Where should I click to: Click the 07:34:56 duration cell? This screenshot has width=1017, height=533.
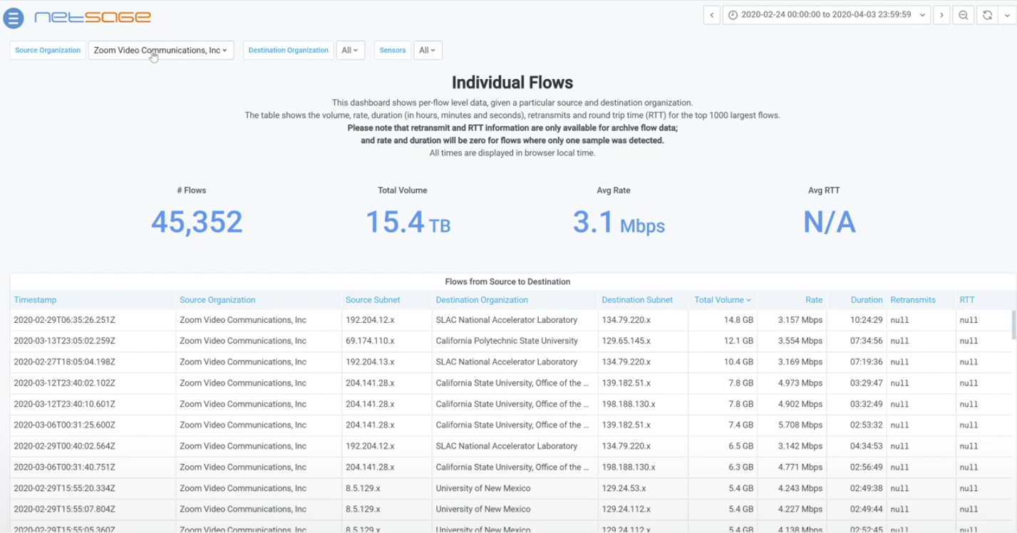[x=867, y=341]
